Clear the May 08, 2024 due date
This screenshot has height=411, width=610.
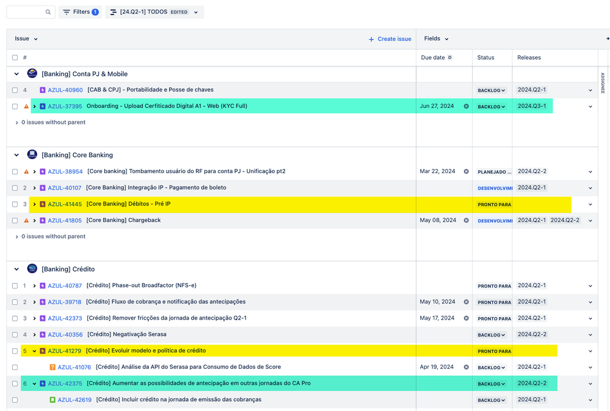466,221
